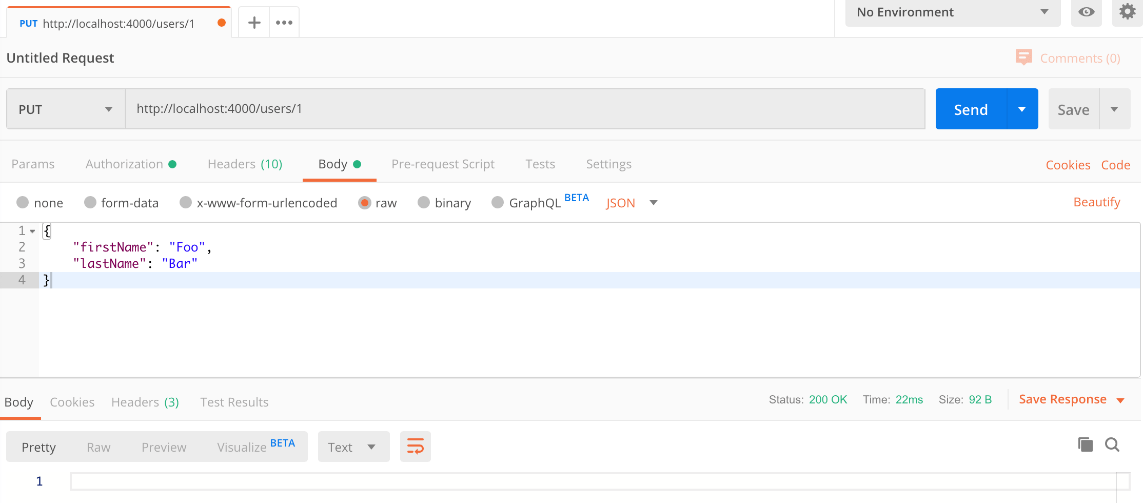Image resolution: width=1143 pixels, height=503 pixels.
Task: Open manage environments gear icon
Action: [x=1127, y=11]
